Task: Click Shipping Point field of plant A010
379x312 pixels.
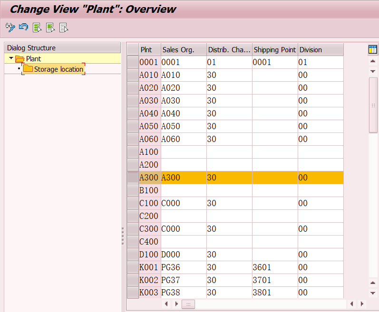Action: pos(275,75)
